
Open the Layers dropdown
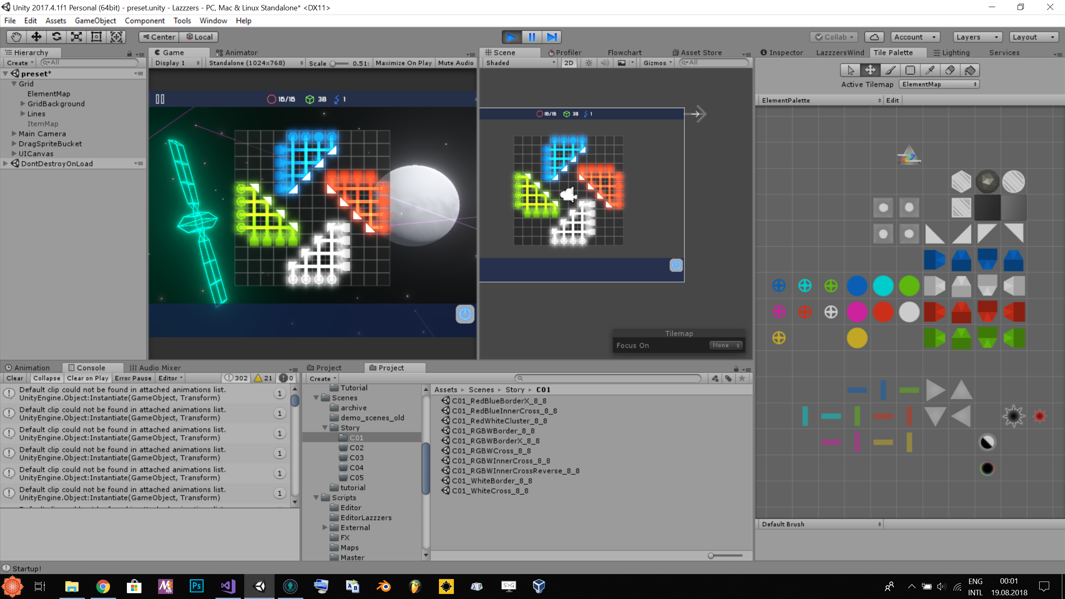976,37
